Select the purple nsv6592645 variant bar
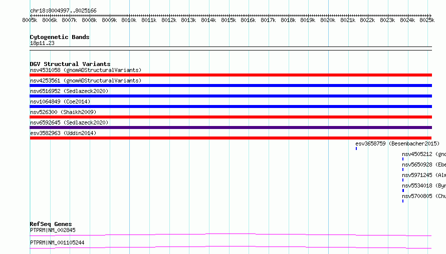This screenshot has width=446, height=254. click(x=231, y=127)
